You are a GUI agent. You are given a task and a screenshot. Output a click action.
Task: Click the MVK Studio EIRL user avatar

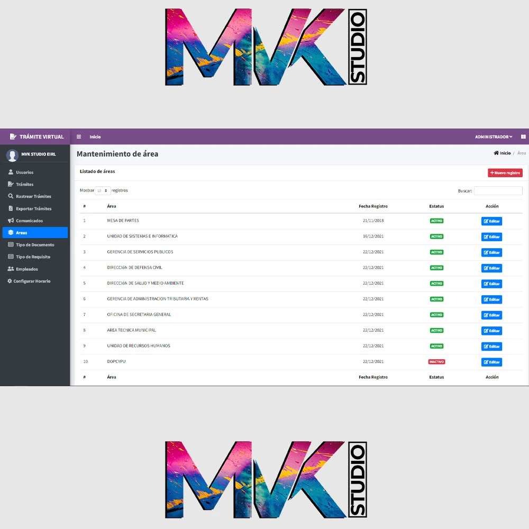point(13,155)
